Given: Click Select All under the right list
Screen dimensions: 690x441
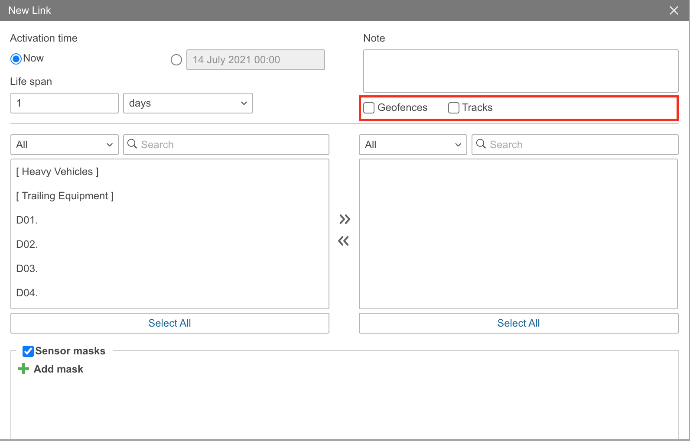Looking at the screenshot, I should [x=518, y=323].
